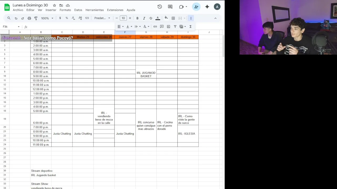Decrease decimal places
This screenshot has width=337, height=189.
(x=73, y=18)
